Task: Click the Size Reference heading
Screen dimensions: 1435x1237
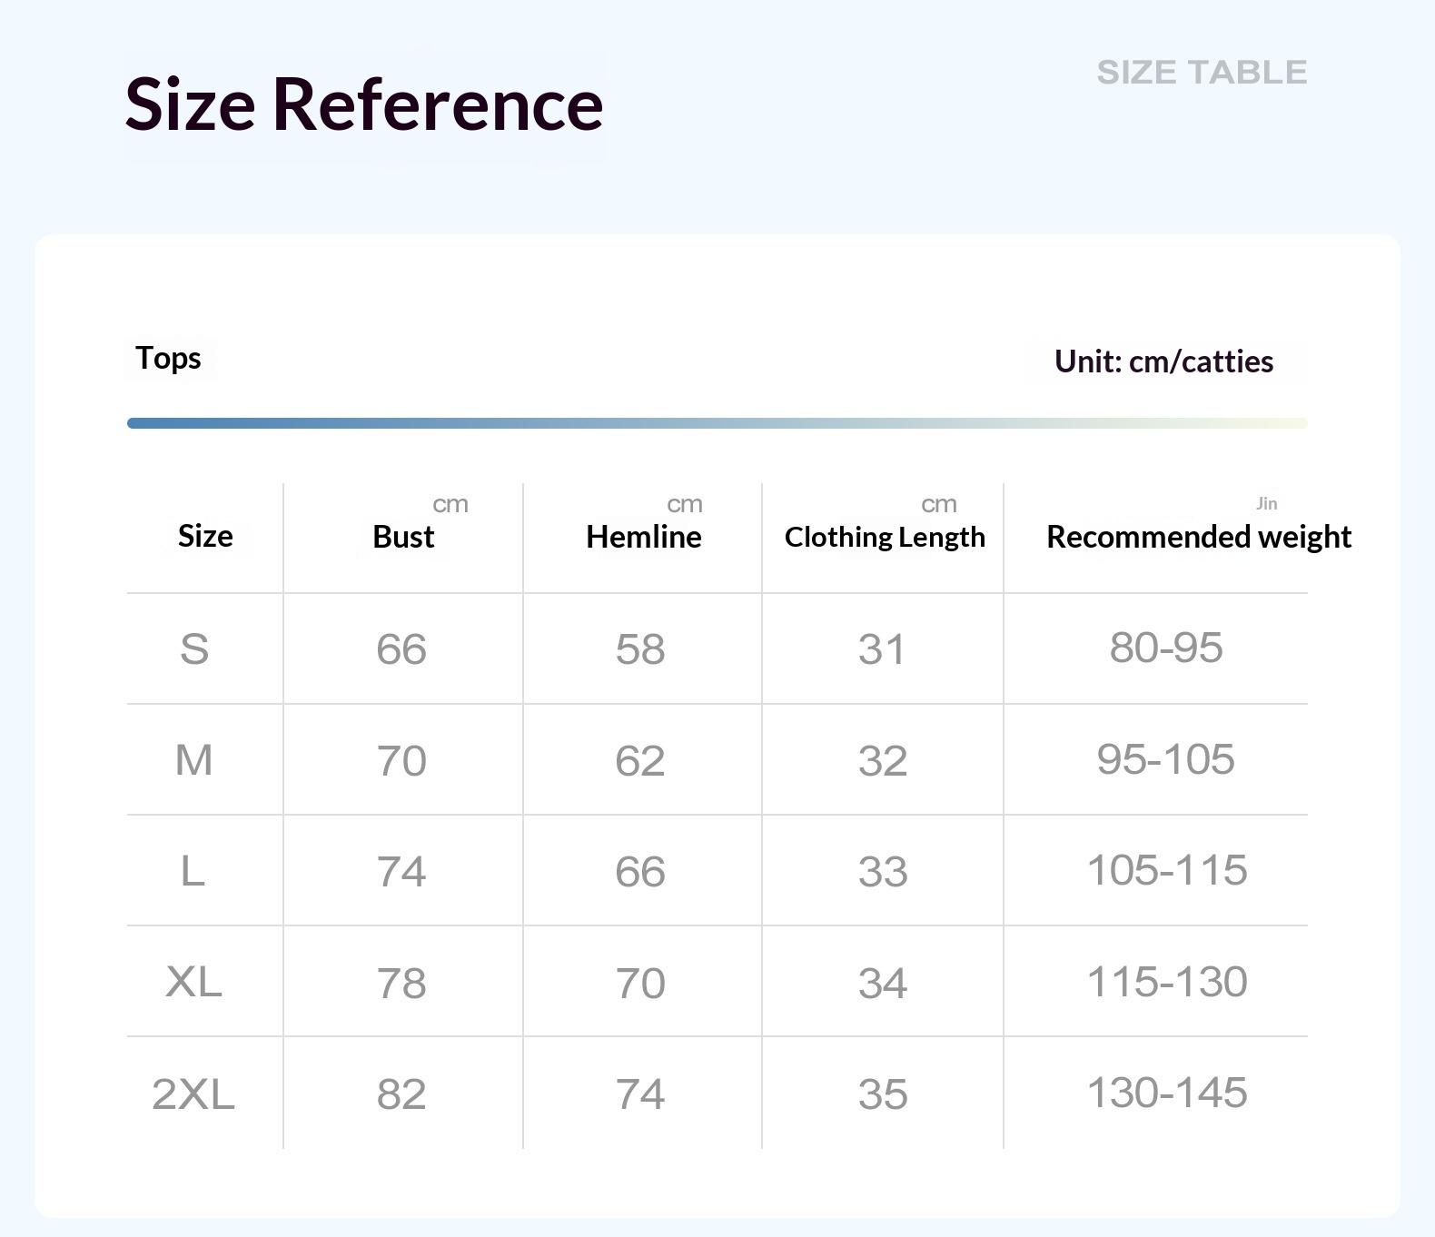Action: [364, 104]
